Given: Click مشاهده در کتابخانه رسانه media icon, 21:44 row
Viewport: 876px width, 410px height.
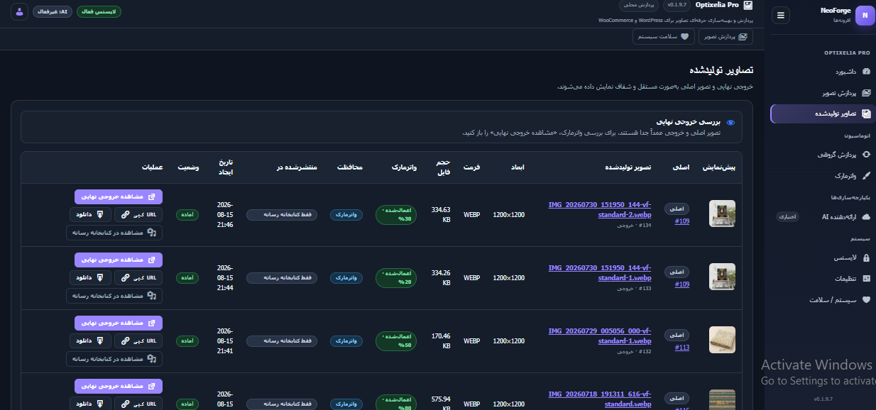Looking at the screenshot, I should [x=151, y=296].
